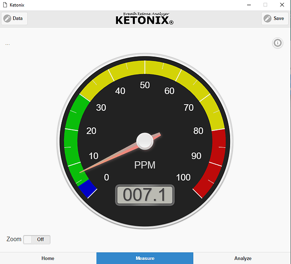Click the Data button
Viewport: 291px width, 264px height.
pyautogui.click(x=14, y=18)
